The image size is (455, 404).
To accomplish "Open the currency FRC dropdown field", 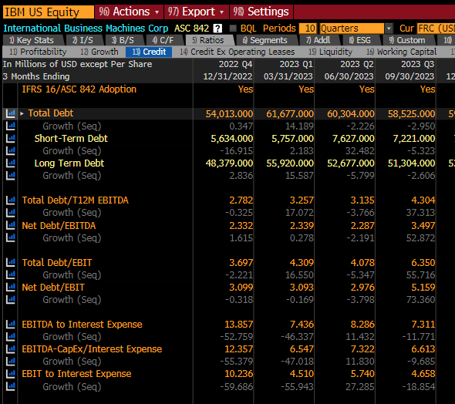I will click(x=436, y=29).
